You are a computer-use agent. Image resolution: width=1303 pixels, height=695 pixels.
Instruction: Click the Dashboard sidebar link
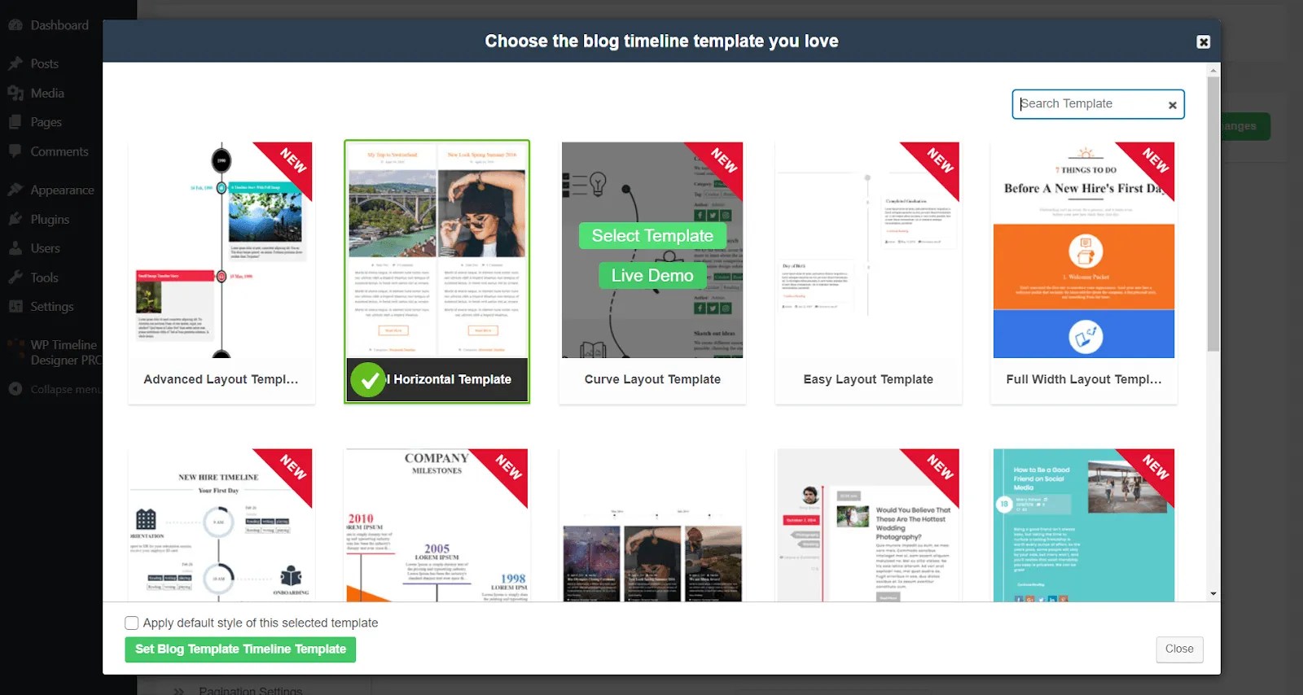pyautogui.click(x=59, y=25)
